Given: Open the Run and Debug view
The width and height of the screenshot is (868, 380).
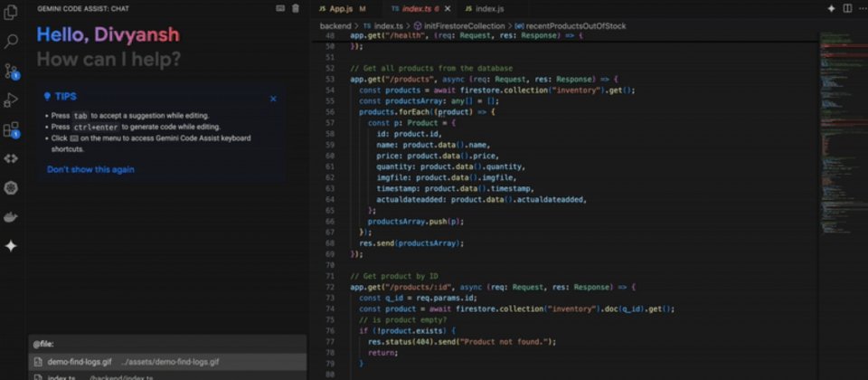Looking at the screenshot, I should pos(12,100).
